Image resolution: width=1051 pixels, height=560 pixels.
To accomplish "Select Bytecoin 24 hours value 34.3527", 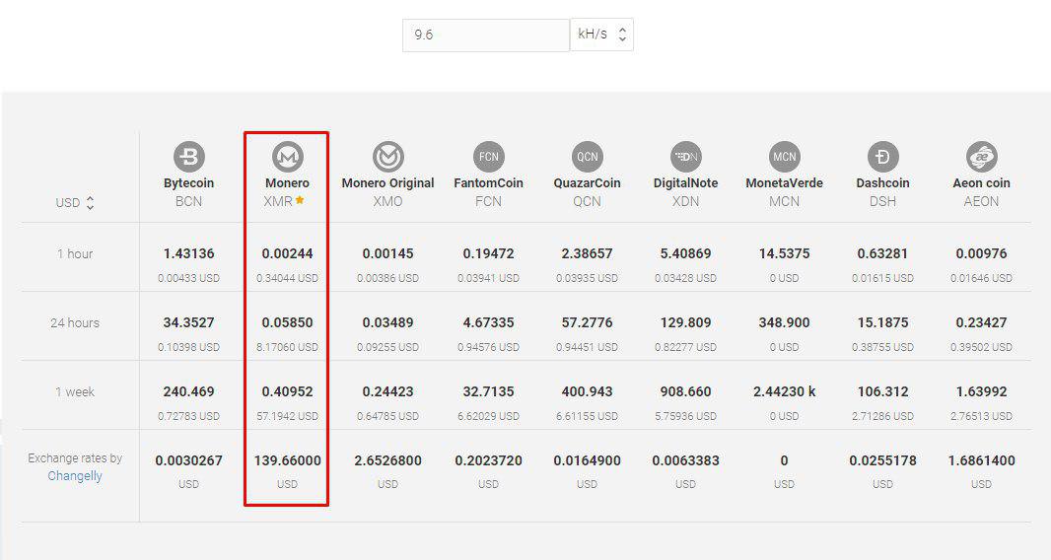I will pyautogui.click(x=189, y=323).
